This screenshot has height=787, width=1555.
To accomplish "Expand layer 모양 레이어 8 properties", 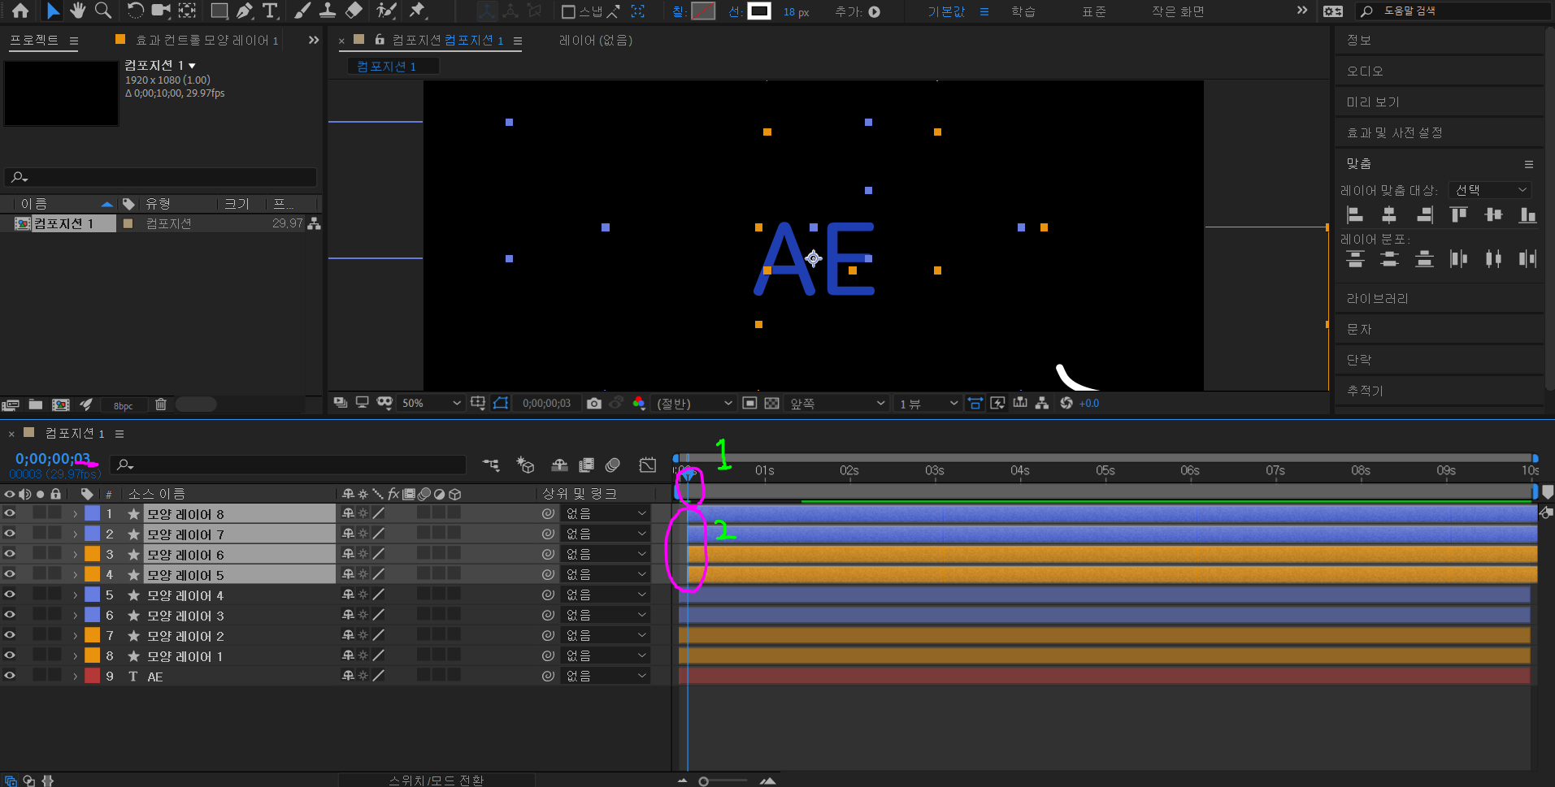I will click(76, 514).
